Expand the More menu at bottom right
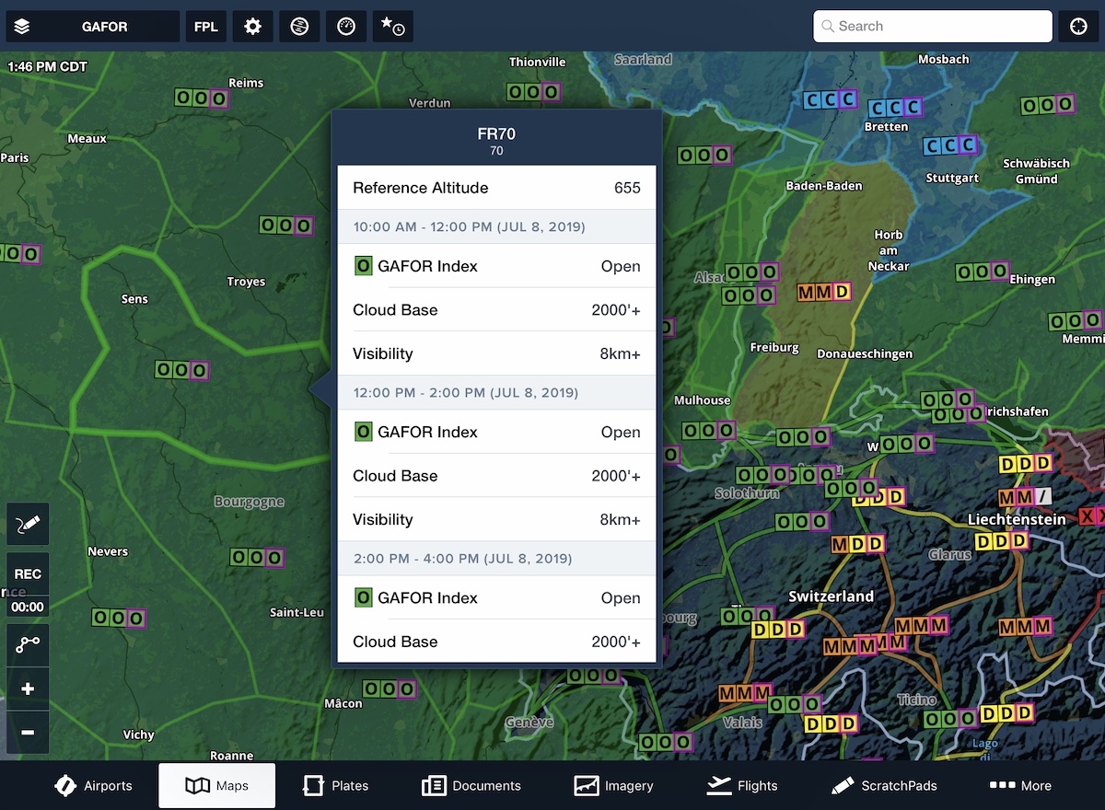Image resolution: width=1105 pixels, height=810 pixels. coord(1020,785)
